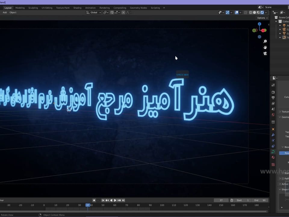Toggle proportional editing

(x=123, y=12)
